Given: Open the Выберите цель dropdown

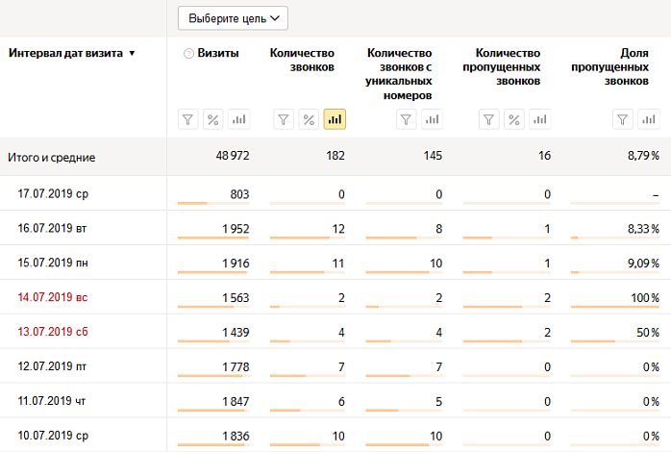Looking at the screenshot, I should coord(234,18).
